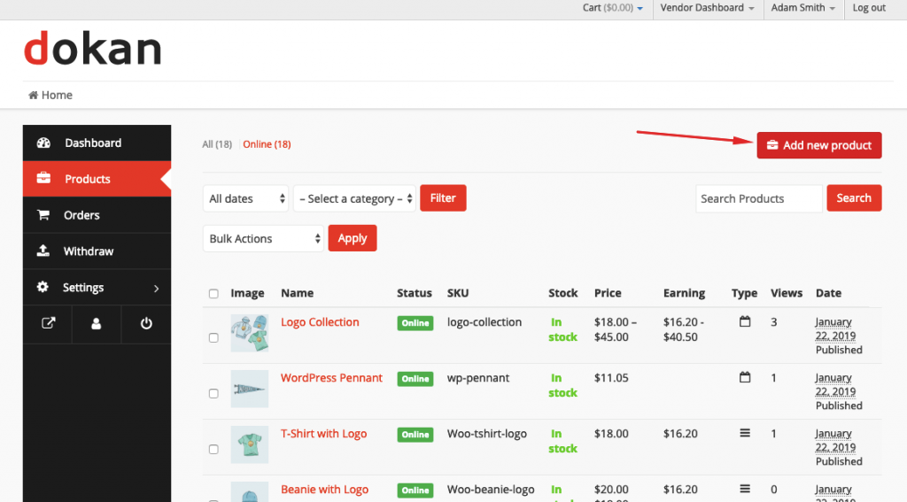Image resolution: width=907 pixels, height=502 pixels.
Task: Click the Online badge for Logo Collection
Action: 415,322
